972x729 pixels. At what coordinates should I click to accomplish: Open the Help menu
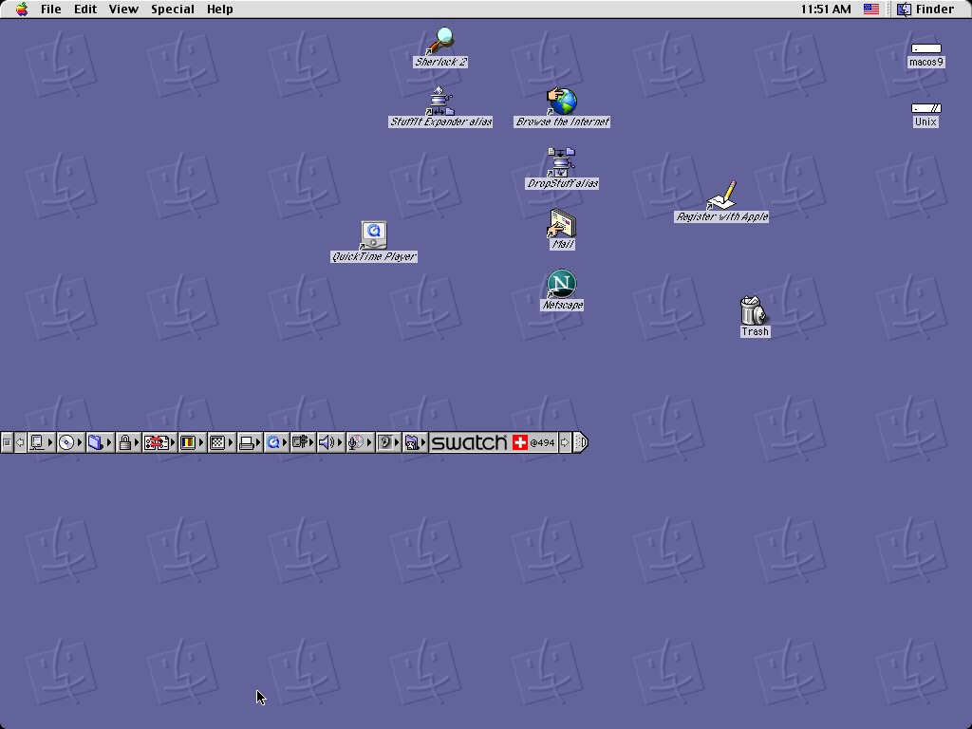219,9
